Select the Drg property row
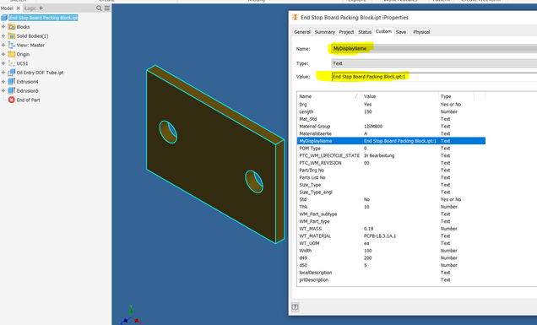This screenshot has height=325, width=537. tap(391, 105)
